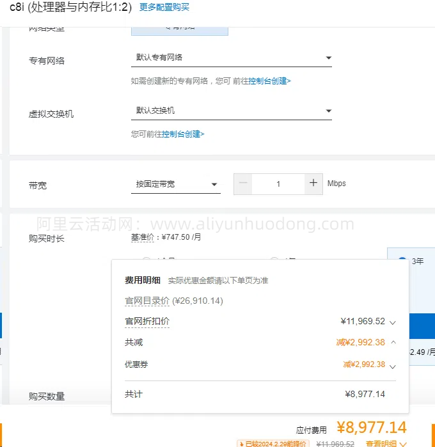Increase bandwidth with the plus button

(313, 184)
